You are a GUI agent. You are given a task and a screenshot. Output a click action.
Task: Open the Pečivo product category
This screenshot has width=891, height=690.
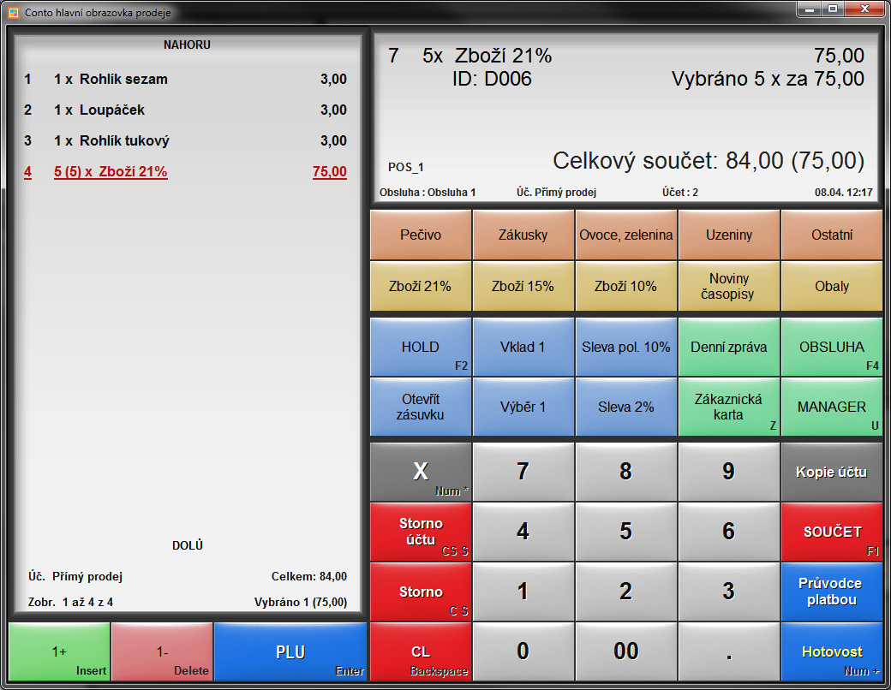pos(421,235)
